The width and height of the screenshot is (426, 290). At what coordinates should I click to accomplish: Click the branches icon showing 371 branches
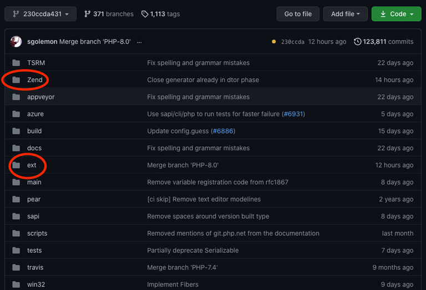pyautogui.click(x=87, y=14)
